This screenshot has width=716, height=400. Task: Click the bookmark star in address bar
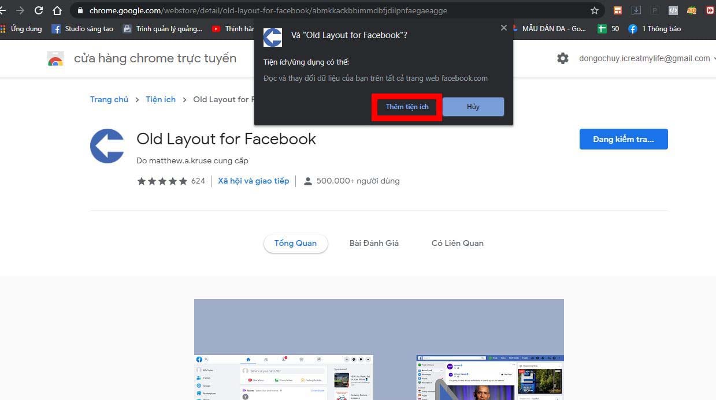coord(594,10)
